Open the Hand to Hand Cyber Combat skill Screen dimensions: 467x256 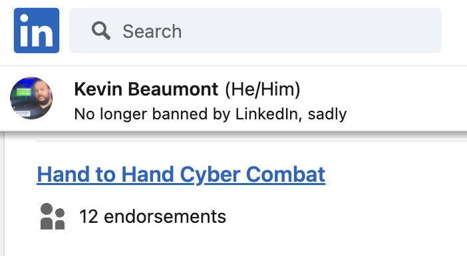[181, 174]
